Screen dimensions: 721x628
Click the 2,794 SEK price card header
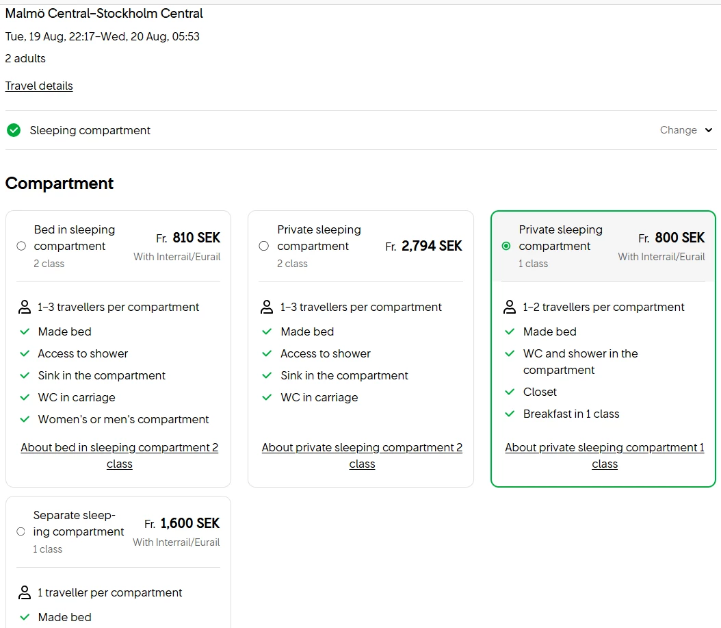[x=431, y=246]
